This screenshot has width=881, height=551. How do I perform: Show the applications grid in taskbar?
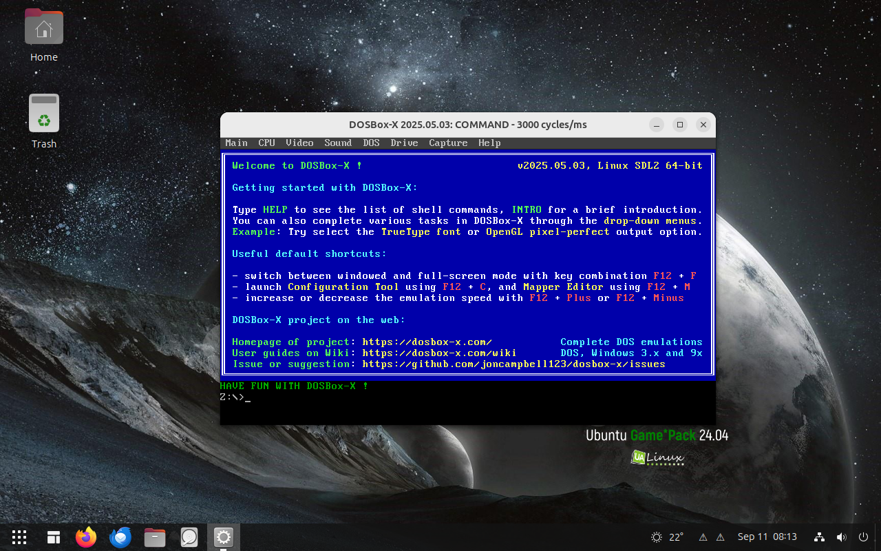click(19, 537)
